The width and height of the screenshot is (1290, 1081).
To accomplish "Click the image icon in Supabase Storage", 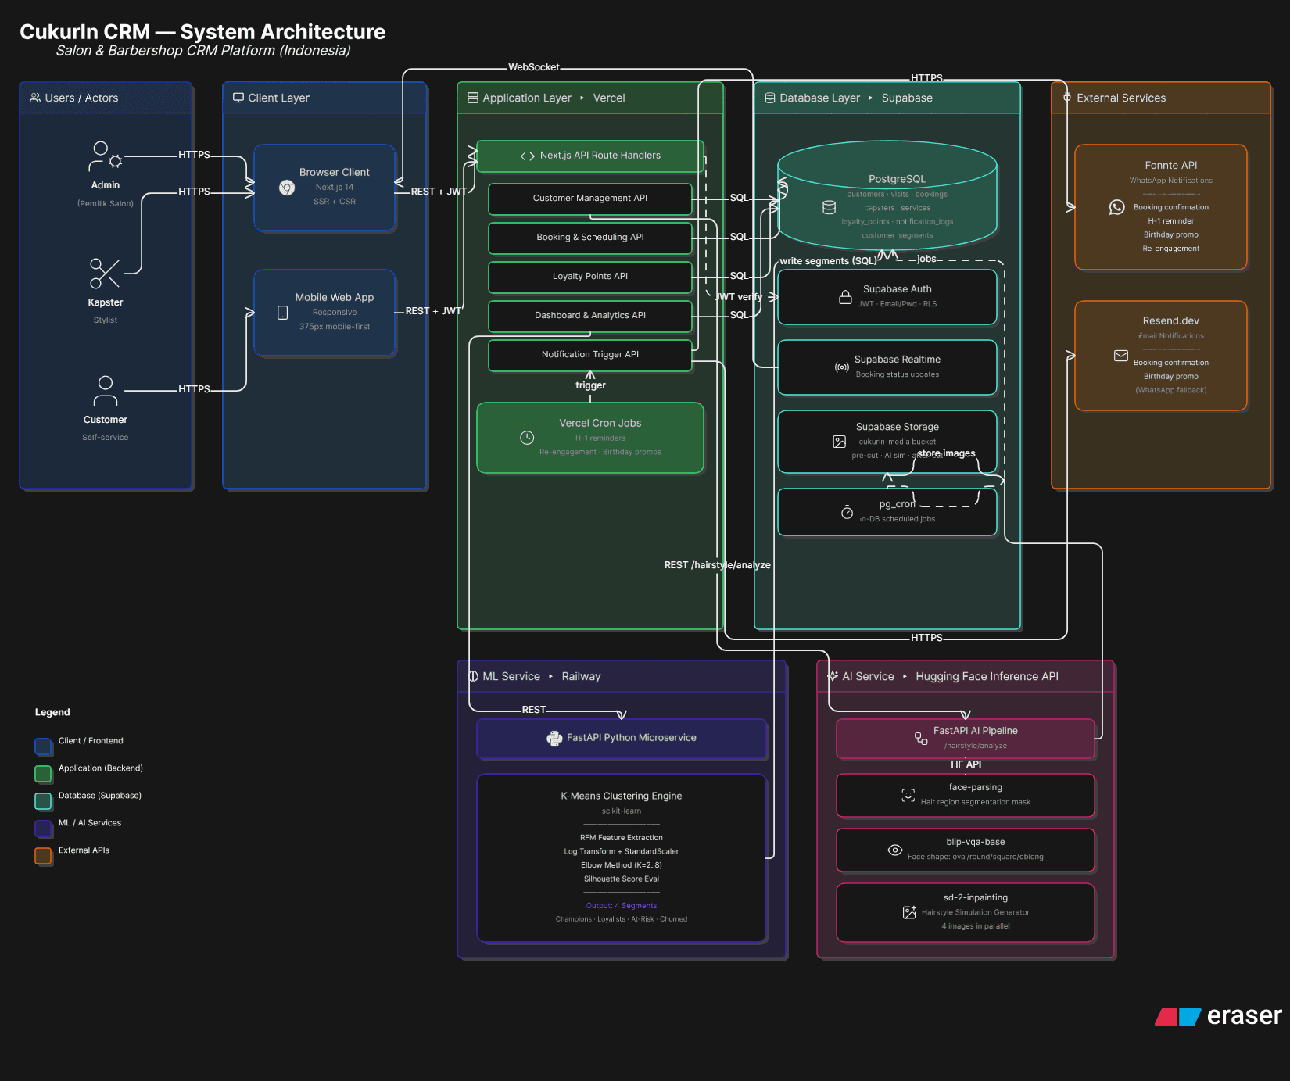I will pos(840,442).
